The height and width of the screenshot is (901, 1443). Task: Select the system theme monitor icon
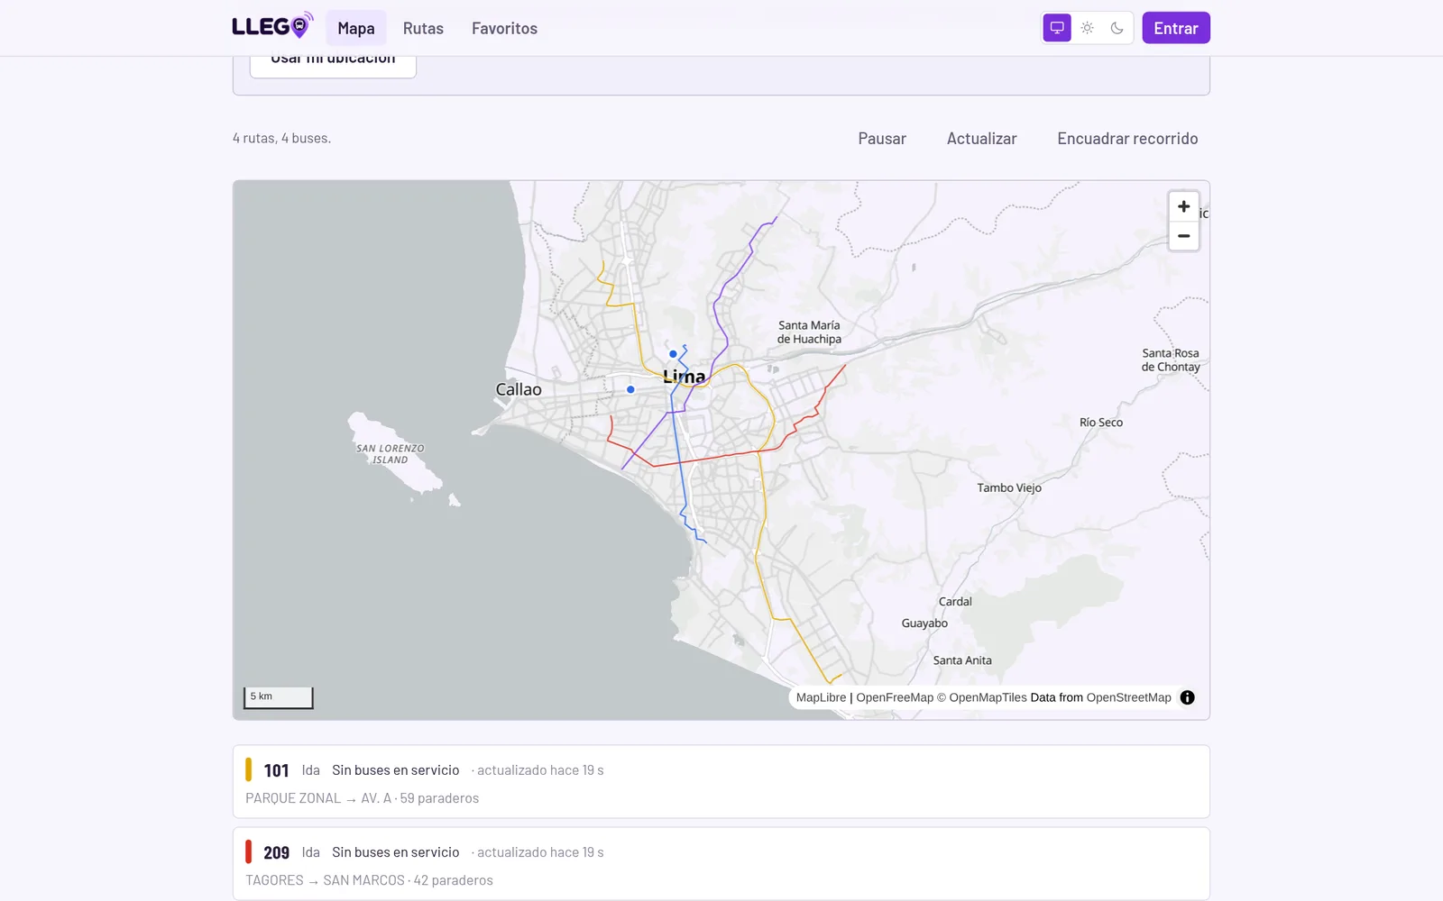(1057, 28)
